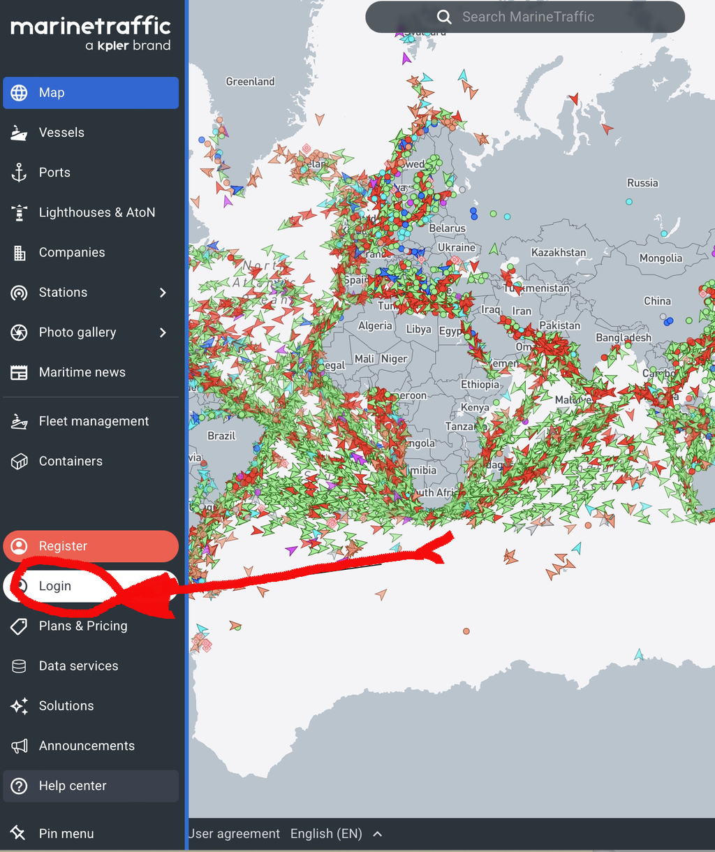Click the building icon beside Companies

click(19, 253)
